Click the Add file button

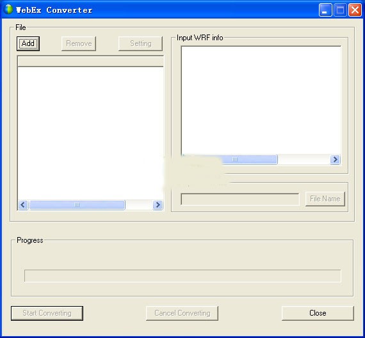[28, 43]
